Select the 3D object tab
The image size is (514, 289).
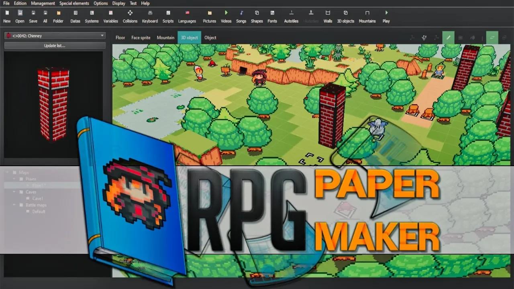[x=189, y=38]
